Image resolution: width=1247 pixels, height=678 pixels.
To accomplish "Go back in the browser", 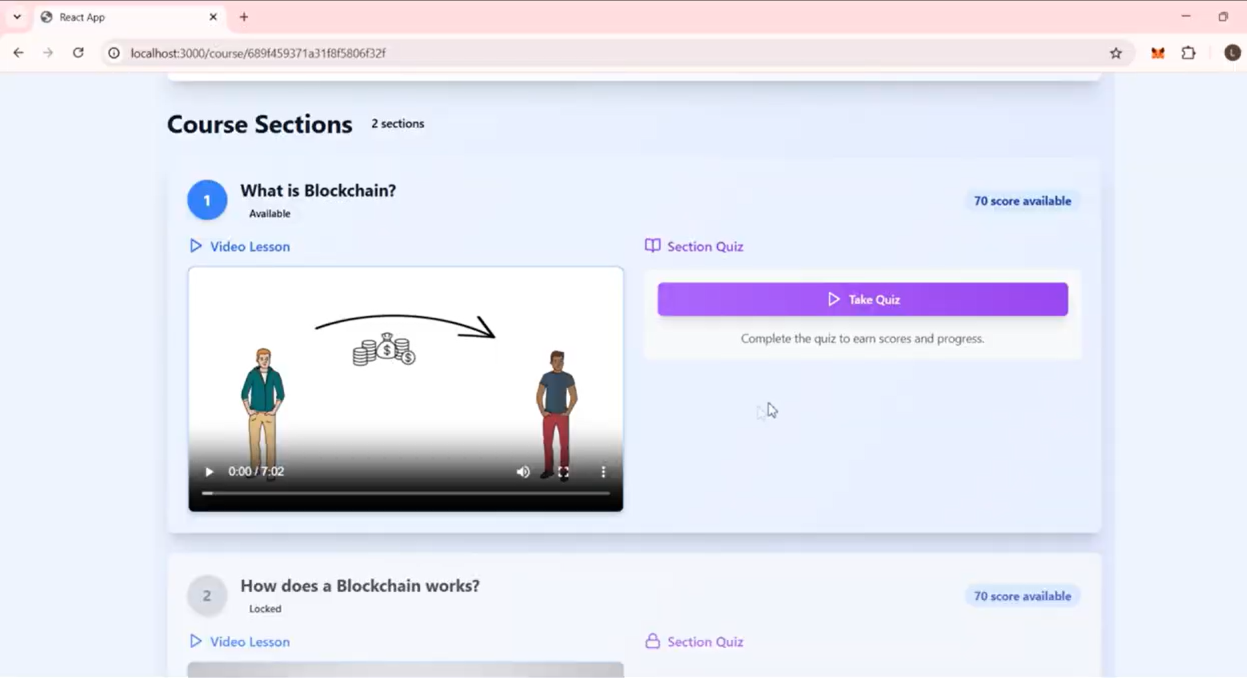I will click(18, 53).
